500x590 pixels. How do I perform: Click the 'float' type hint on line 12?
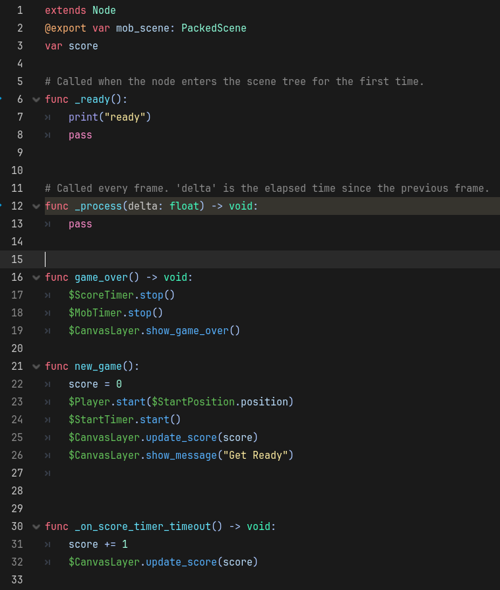click(x=184, y=206)
